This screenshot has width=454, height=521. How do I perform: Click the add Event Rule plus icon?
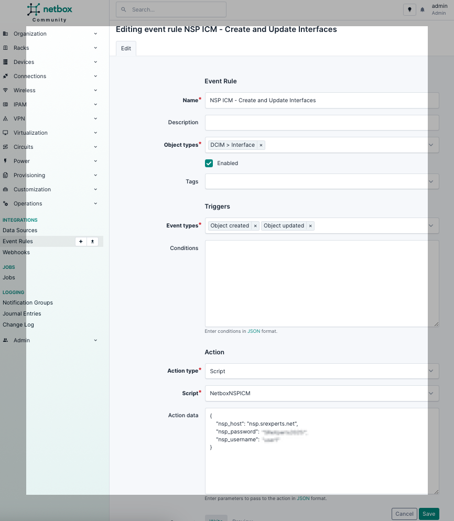pyautogui.click(x=81, y=242)
